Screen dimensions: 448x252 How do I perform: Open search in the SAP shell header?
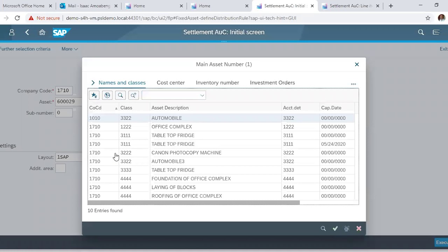coord(421,32)
